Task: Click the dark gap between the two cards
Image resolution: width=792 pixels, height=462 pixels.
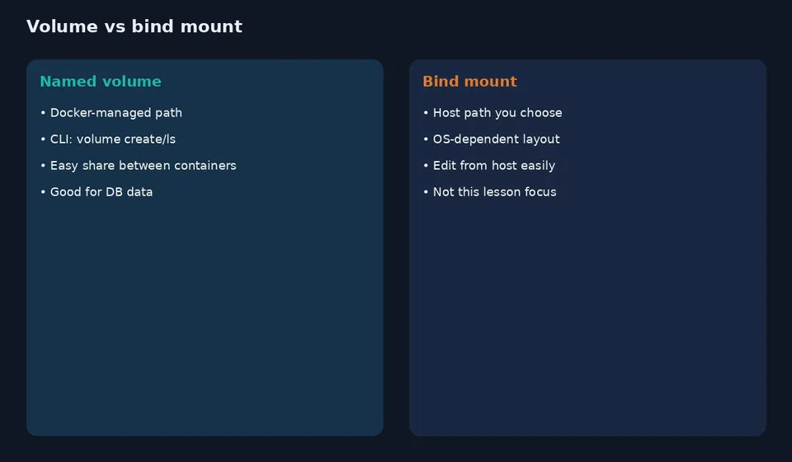Action: pos(397,247)
